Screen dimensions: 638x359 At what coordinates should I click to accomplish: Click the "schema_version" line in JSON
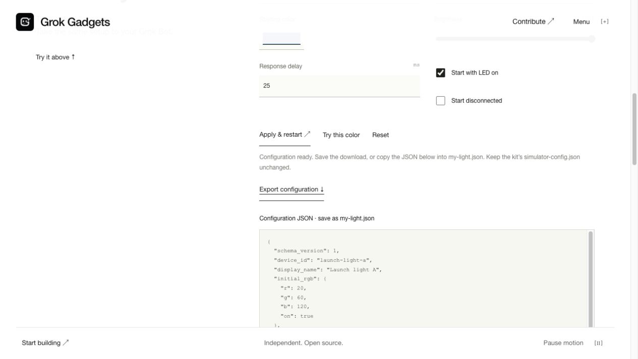point(307,251)
